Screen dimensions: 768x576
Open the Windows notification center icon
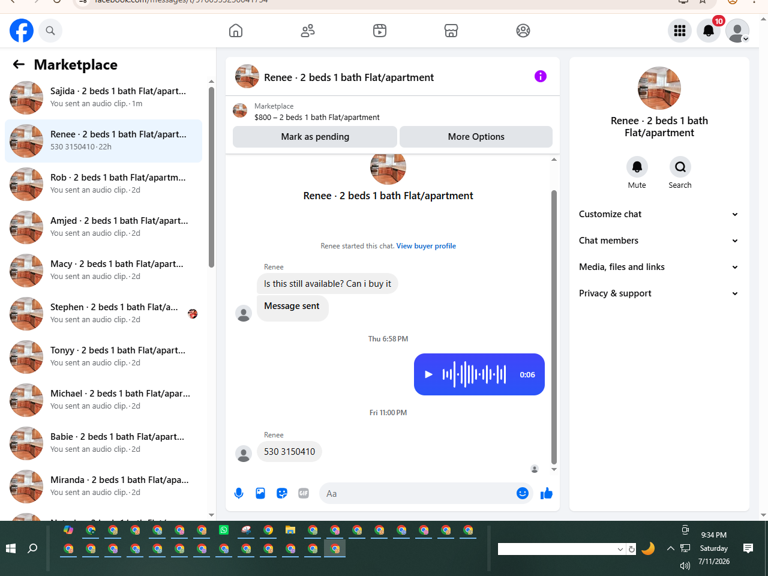pyautogui.click(x=748, y=548)
